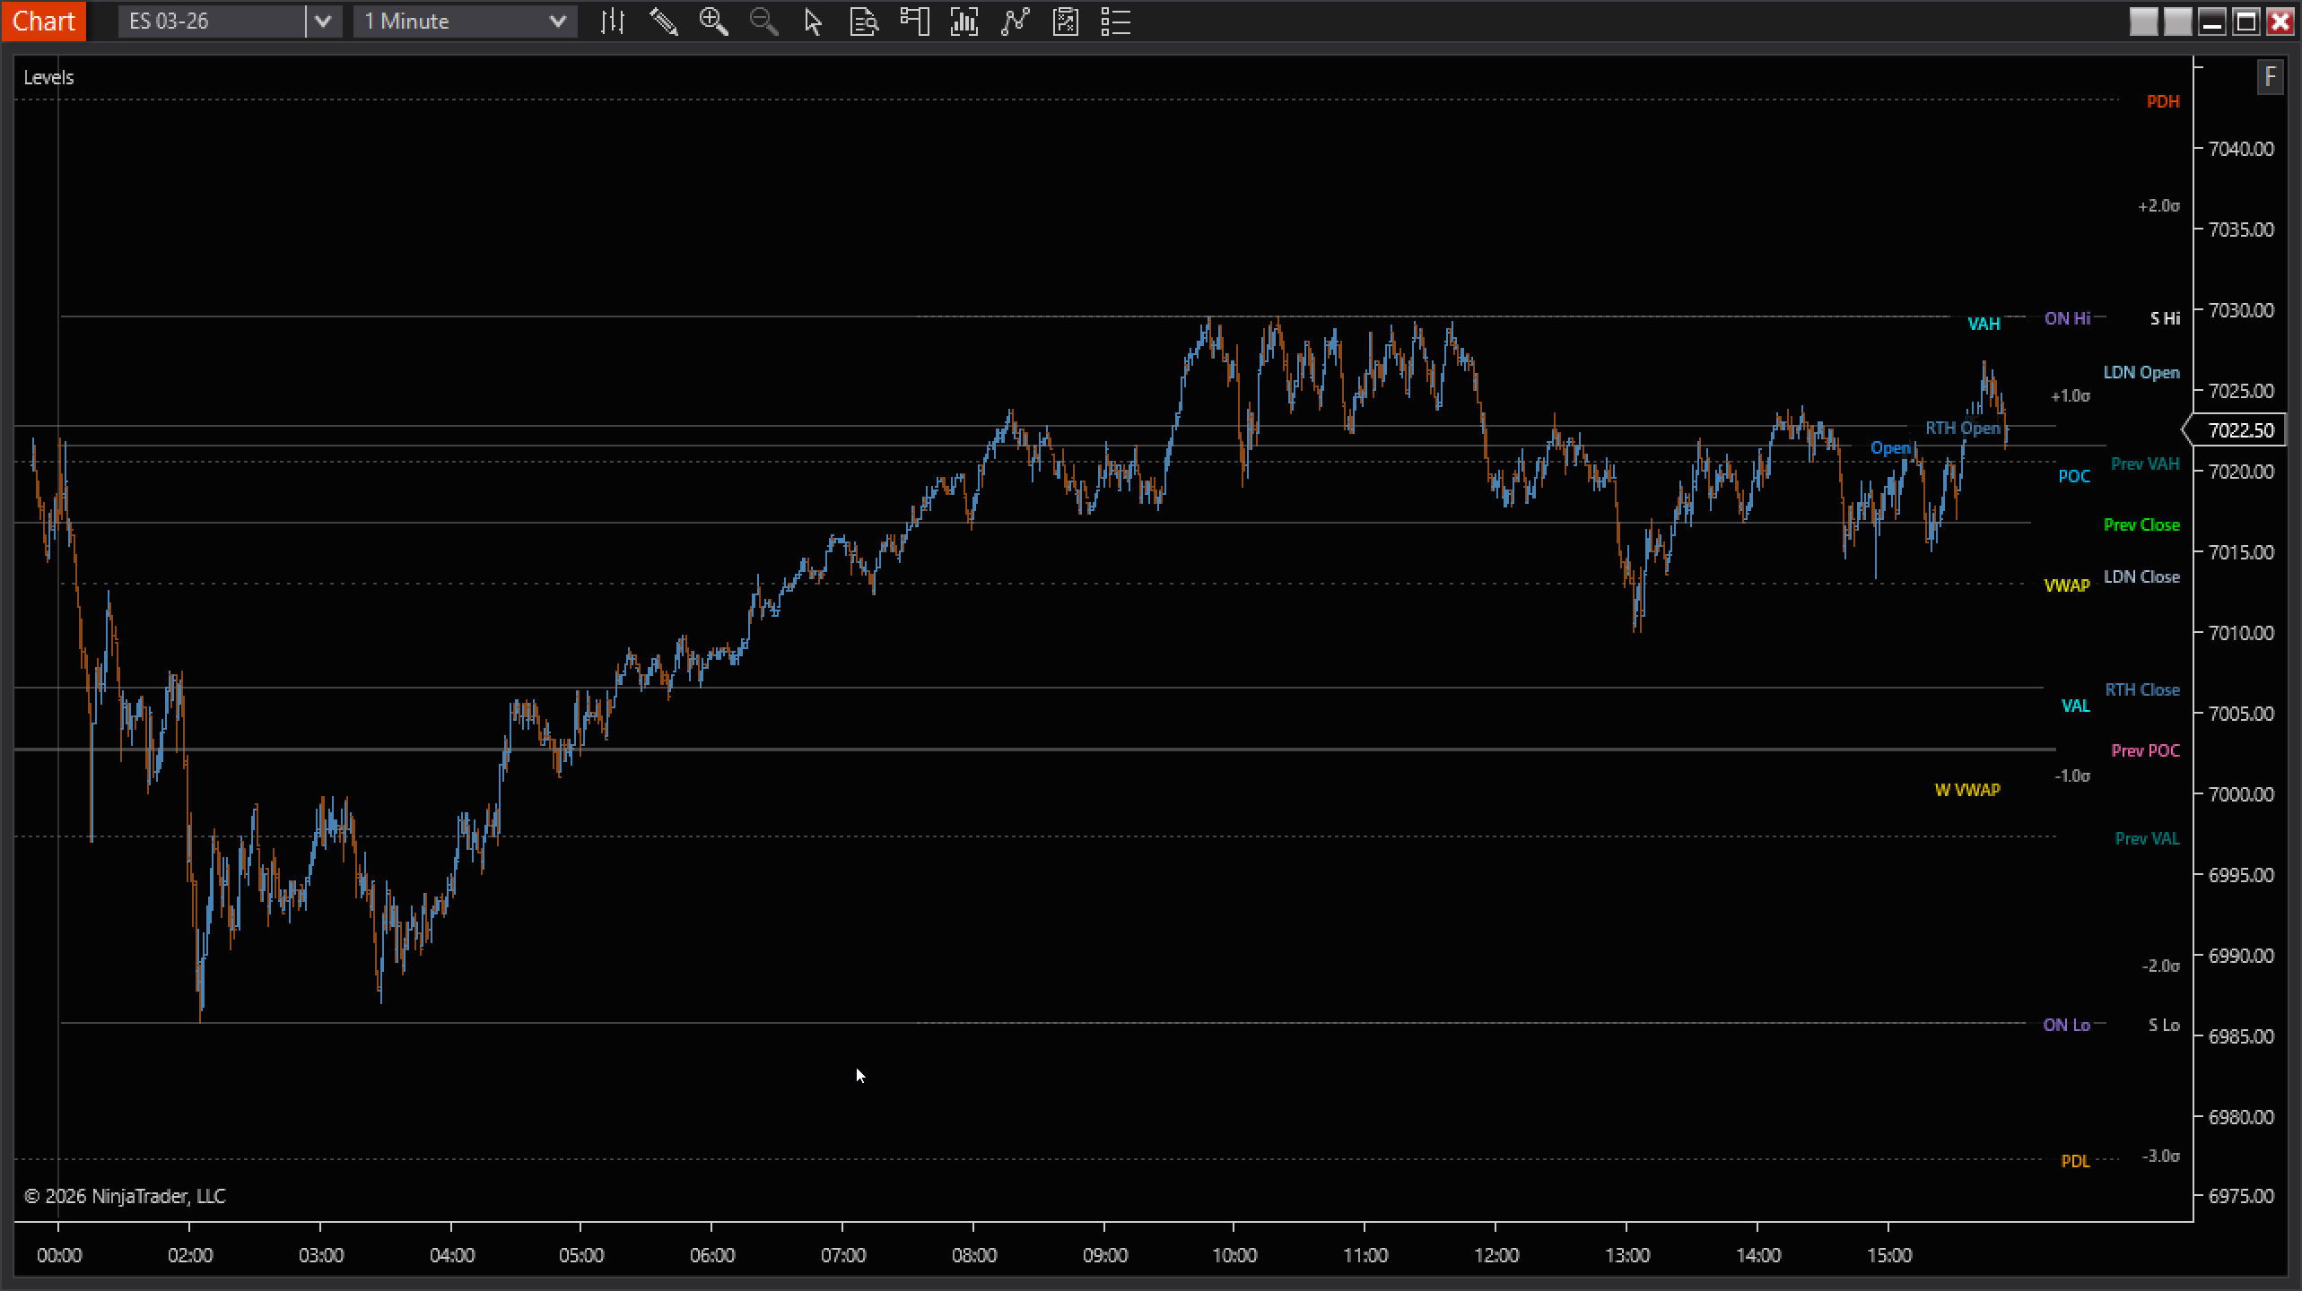Click the second gray window link button

click(x=2177, y=22)
